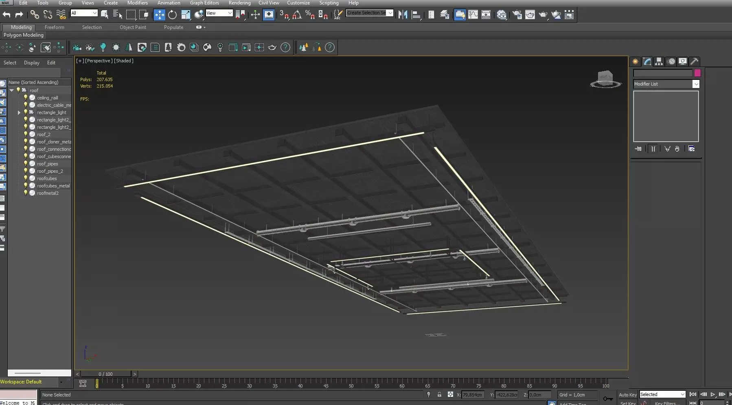Open the Select by Name dialog icon

pyautogui.click(x=118, y=15)
